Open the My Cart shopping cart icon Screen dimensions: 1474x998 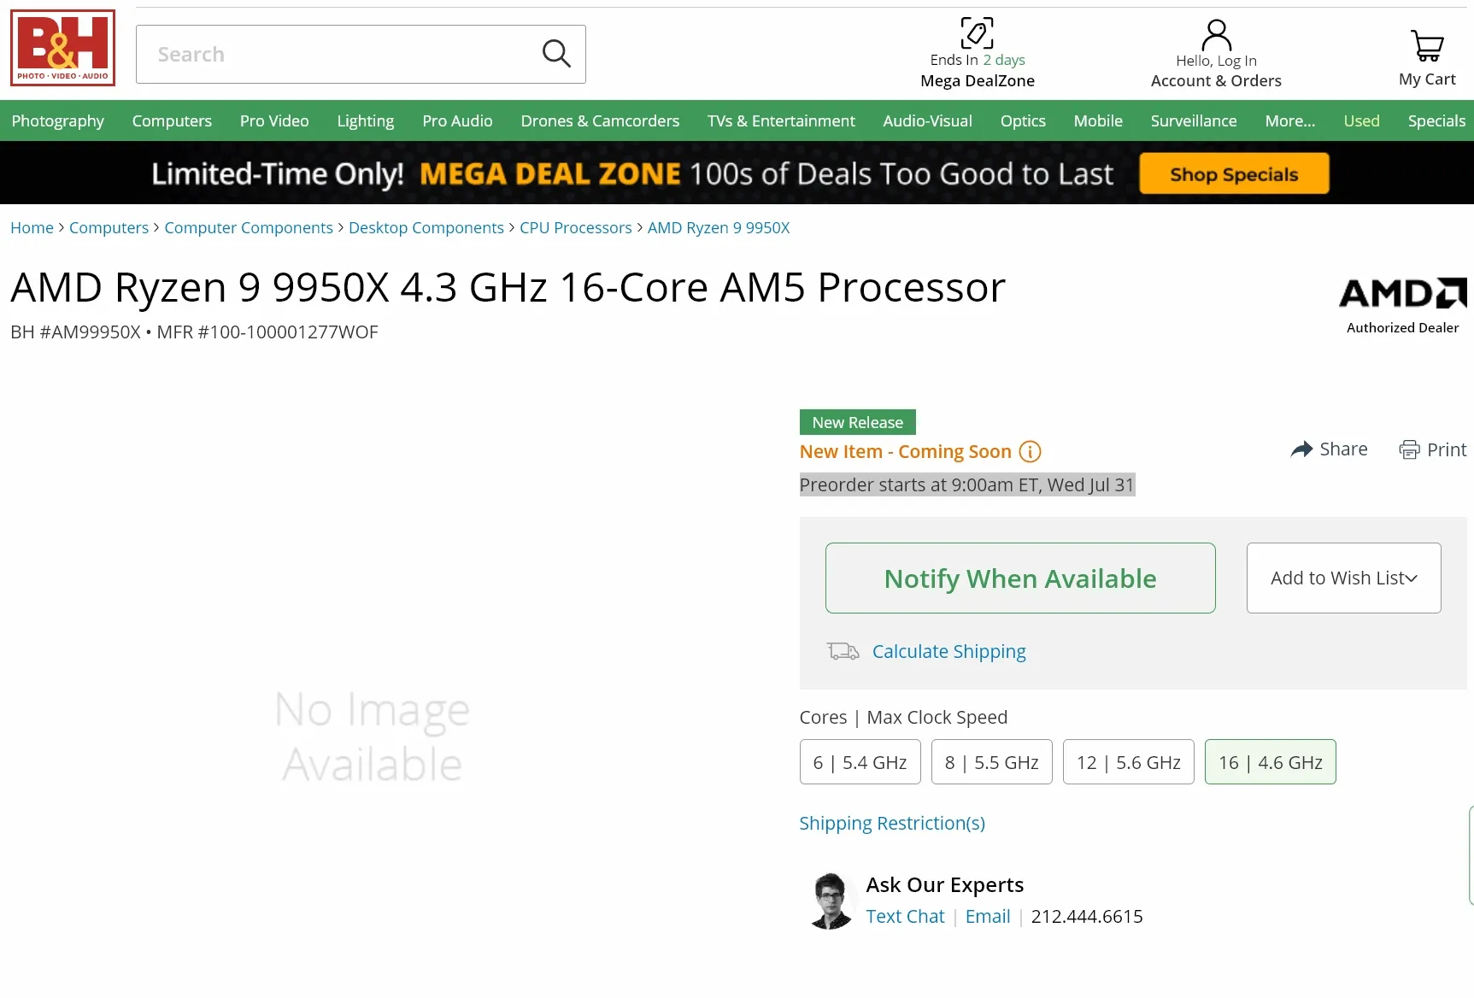pyautogui.click(x=1427, y=46)
